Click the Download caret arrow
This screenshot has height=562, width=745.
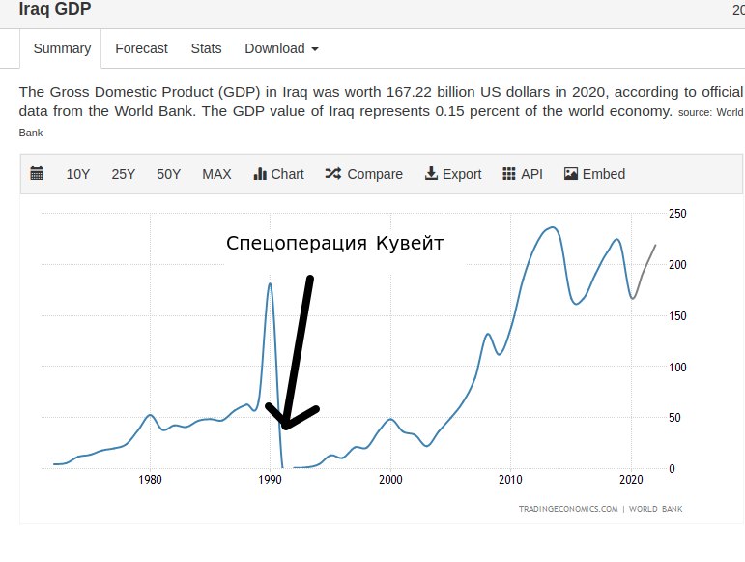[x=315, y=49]
